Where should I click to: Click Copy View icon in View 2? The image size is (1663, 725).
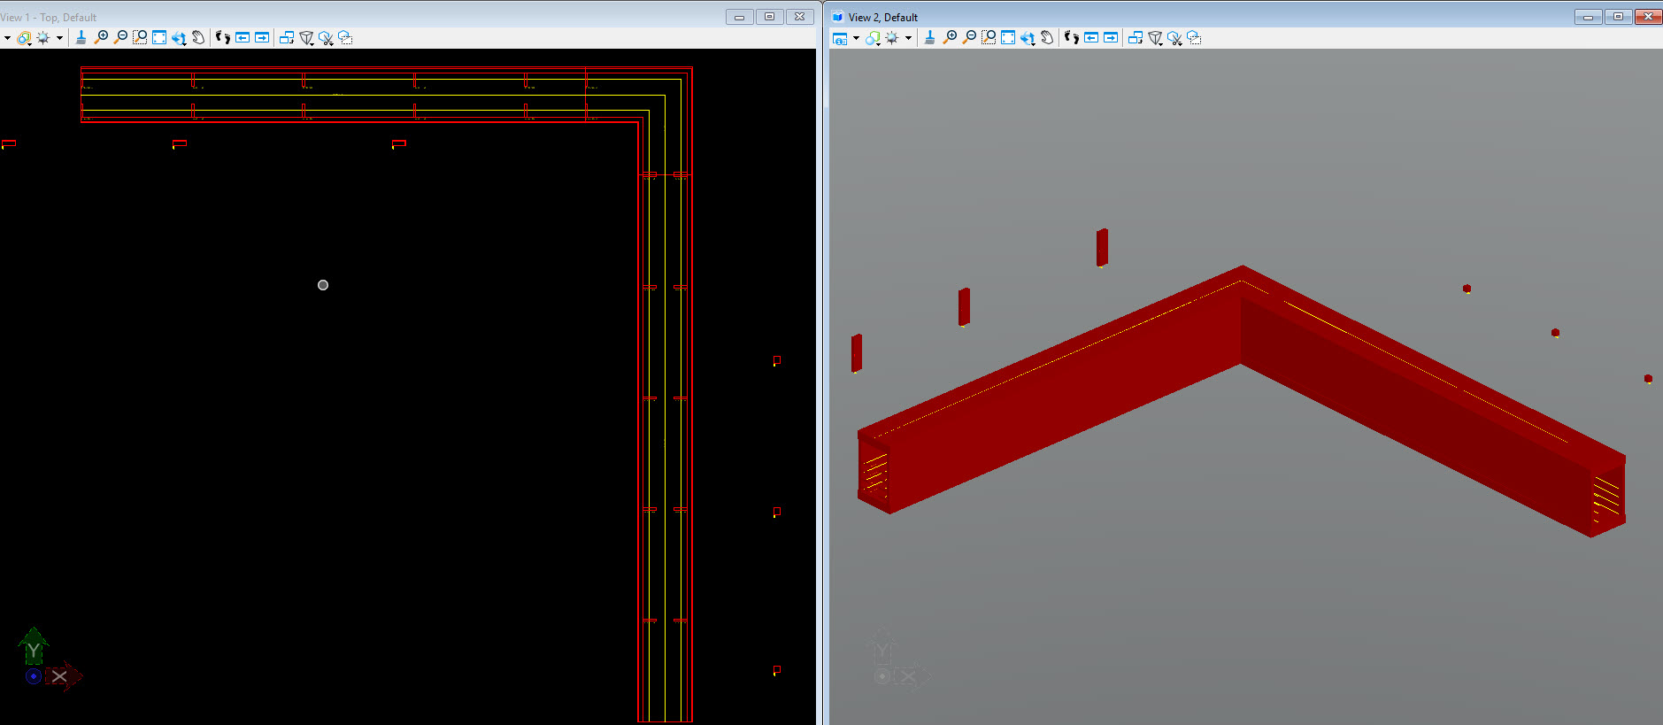[1136, 37]
